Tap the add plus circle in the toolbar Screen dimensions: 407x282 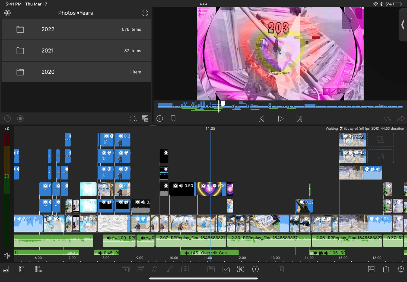[255, 269]
